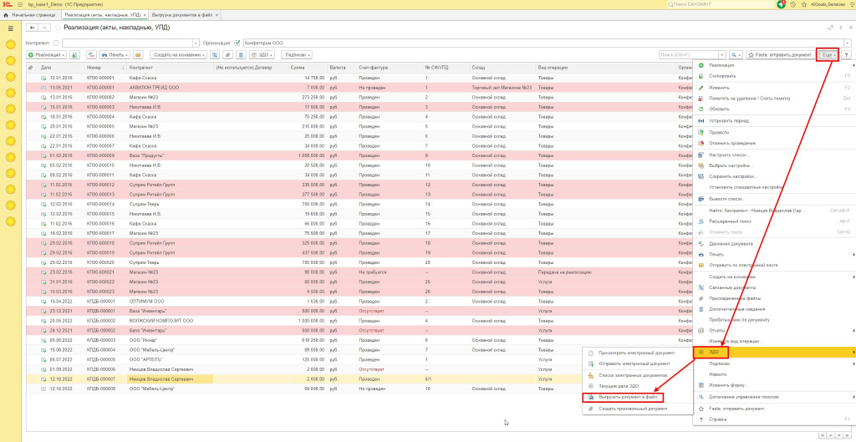Click the copy document icon beside Реализация button
856x442 pixels.
(x=74, y=54)
